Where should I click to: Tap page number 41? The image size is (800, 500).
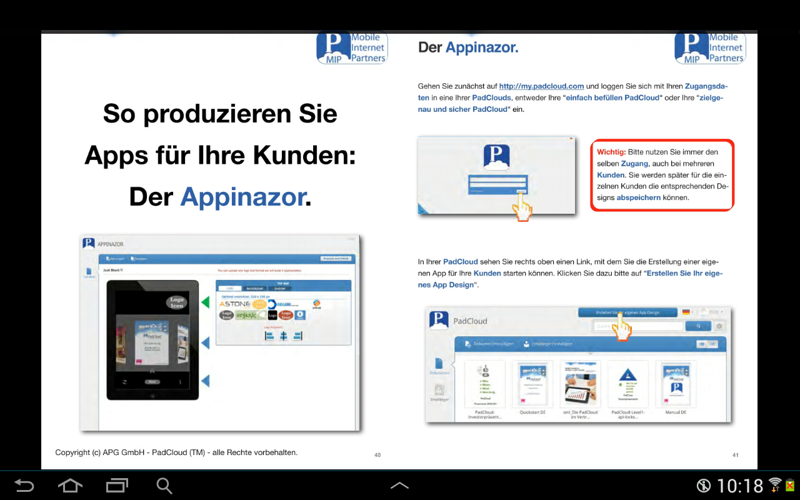click(735, 455)
